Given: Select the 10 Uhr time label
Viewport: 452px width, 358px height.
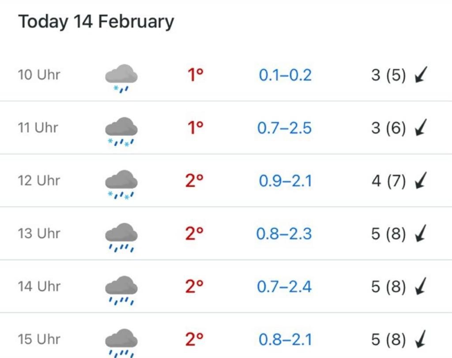Looking at the screenshot, I should (39, 75).
